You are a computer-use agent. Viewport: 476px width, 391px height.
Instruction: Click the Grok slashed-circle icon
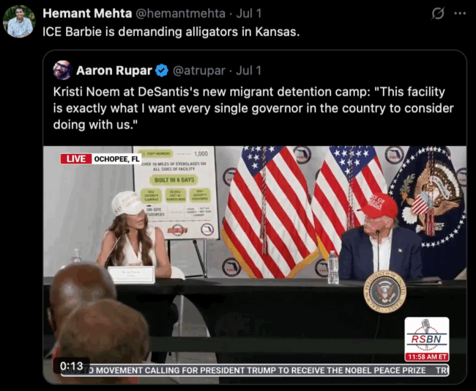coord(438,13)
